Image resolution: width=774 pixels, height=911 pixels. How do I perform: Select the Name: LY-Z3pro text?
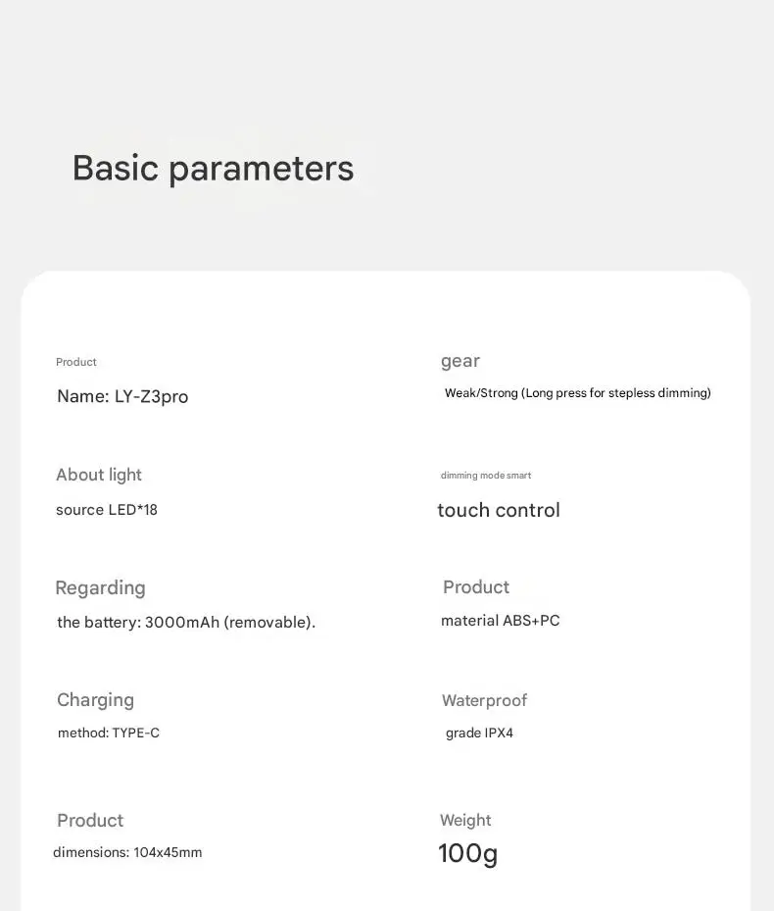point(122,397)
